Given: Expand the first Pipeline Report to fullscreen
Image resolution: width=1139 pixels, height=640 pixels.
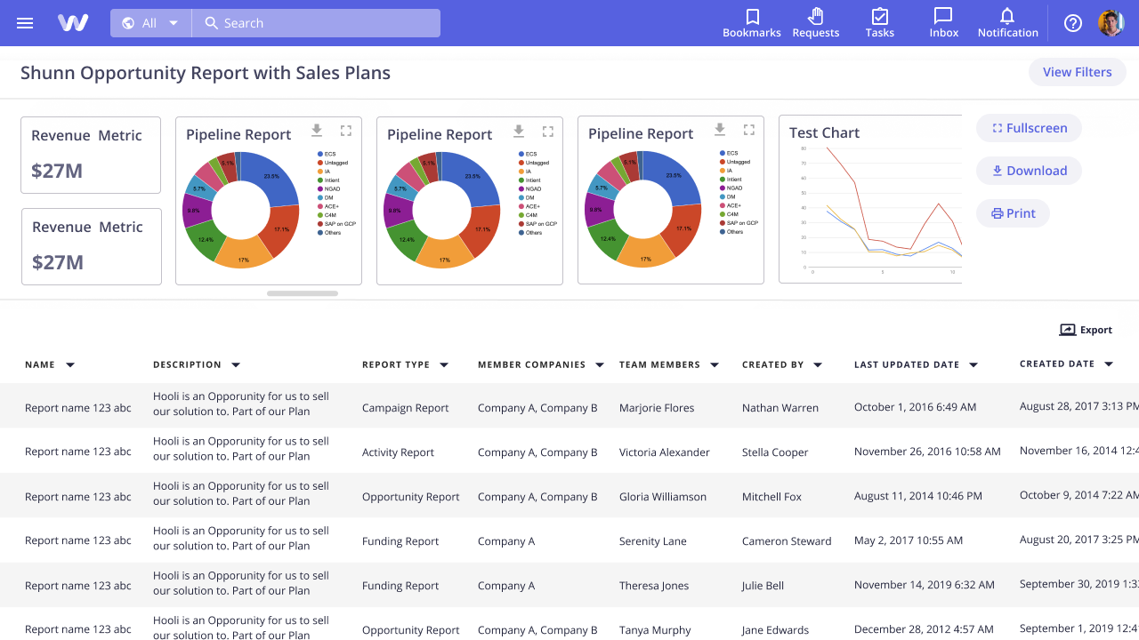Looking at the screenshot, I should pyautogui.click(x=346, y=131).
